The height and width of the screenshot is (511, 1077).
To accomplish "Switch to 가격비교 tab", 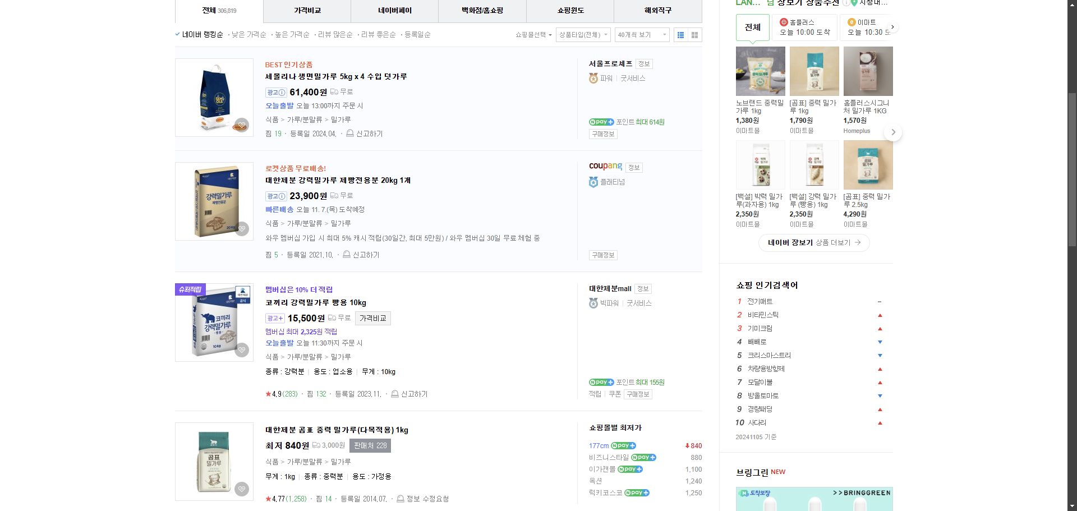I will pos(307,11).
